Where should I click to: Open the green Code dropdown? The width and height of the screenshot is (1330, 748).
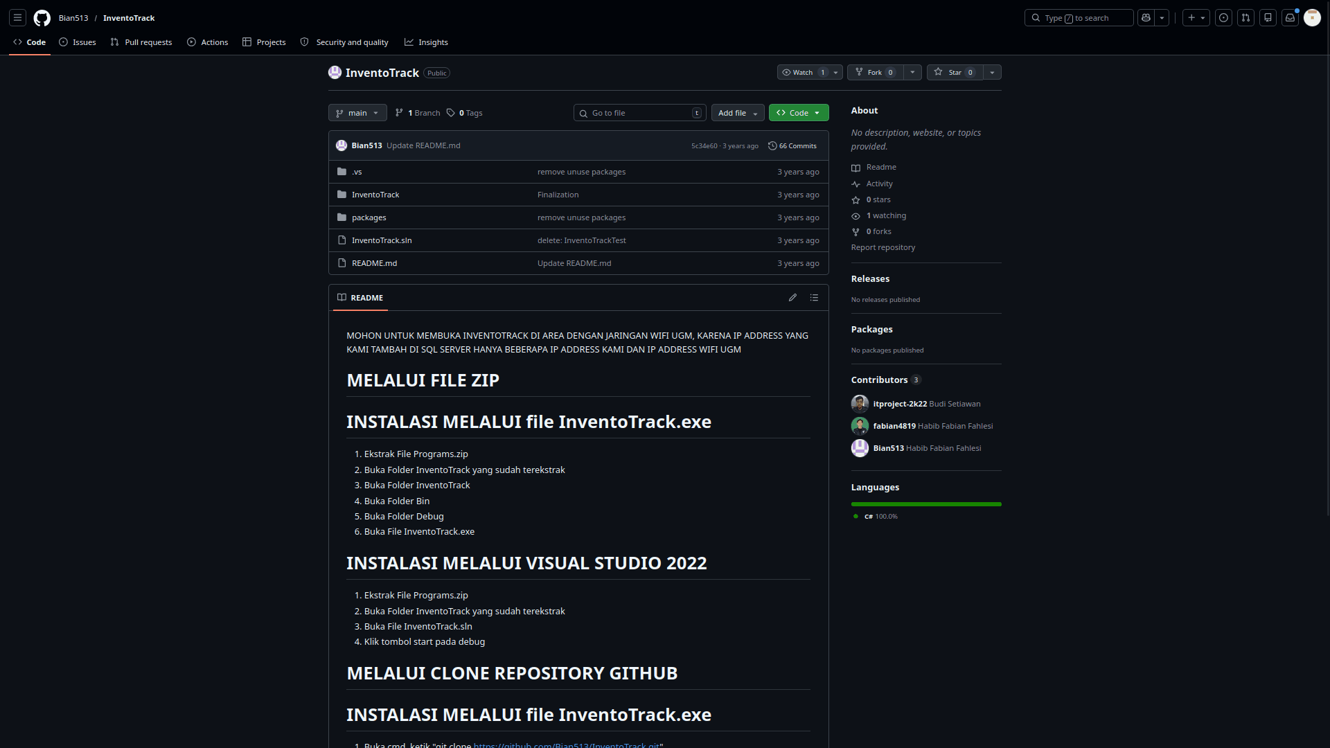coord(799,113)
